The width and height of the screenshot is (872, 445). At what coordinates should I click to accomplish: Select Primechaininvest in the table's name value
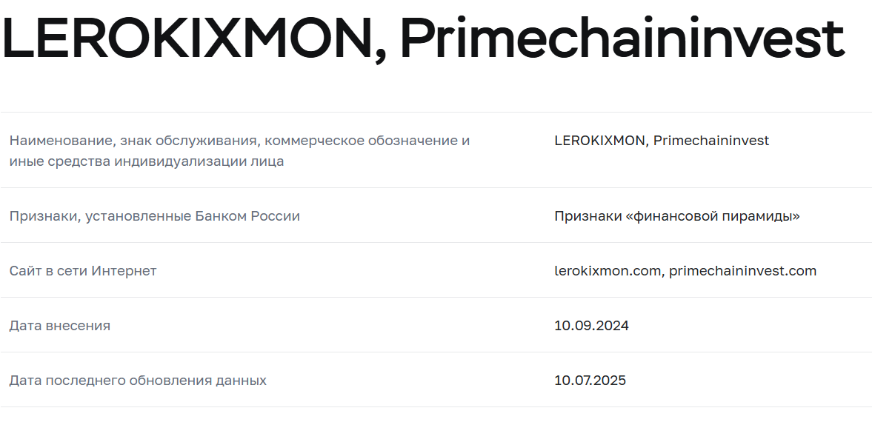coord(711,141)
